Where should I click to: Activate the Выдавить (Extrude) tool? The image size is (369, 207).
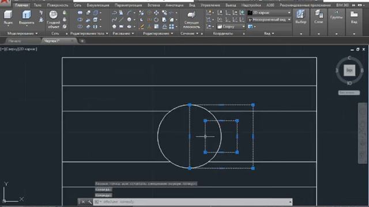click(27, 17)
